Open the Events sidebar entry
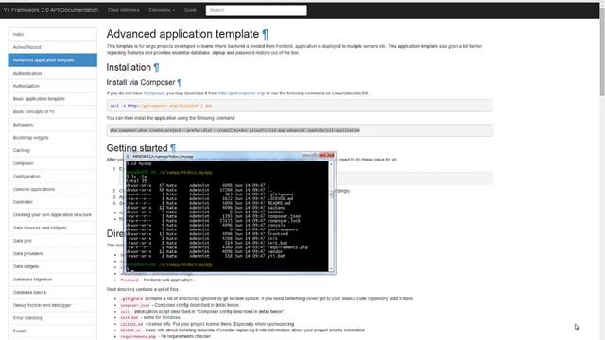Image resolution: width=605 pixels, height=340 pixels. [x=53, y=331]
